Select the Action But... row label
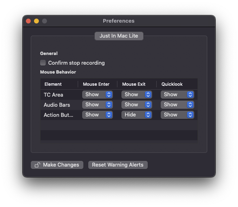Viewport: 238px width, 207px height. pyautogui.click(x=58, y=115)
